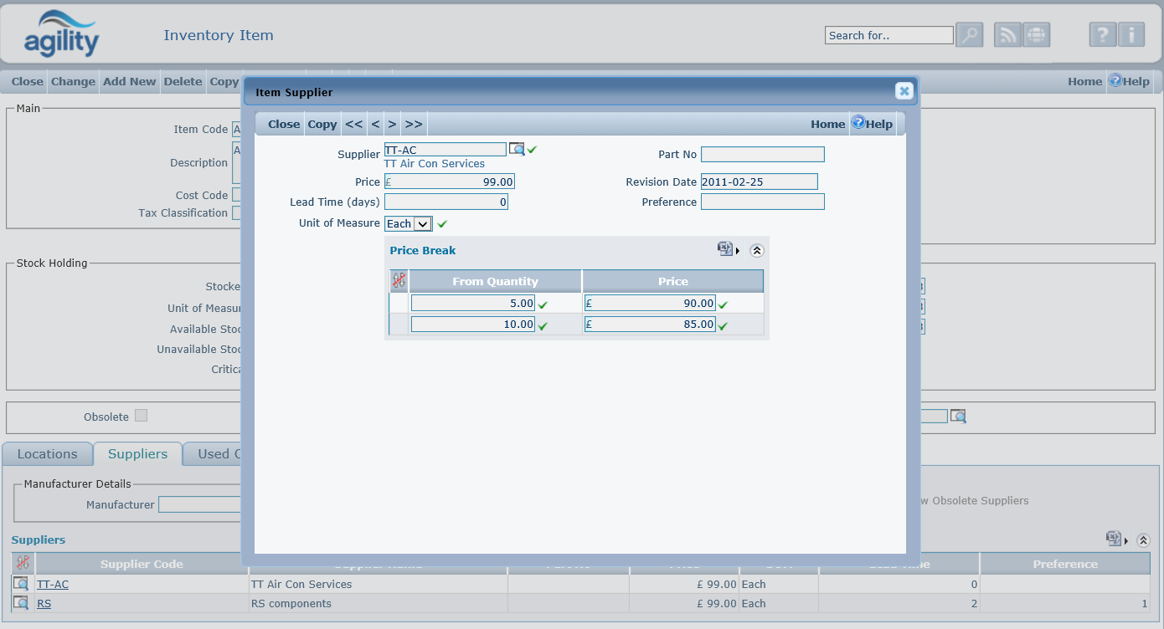Viewport: 1164px width, 629px height.
Task: Select the Suppliers tab
Action: (x=137, y=454)
